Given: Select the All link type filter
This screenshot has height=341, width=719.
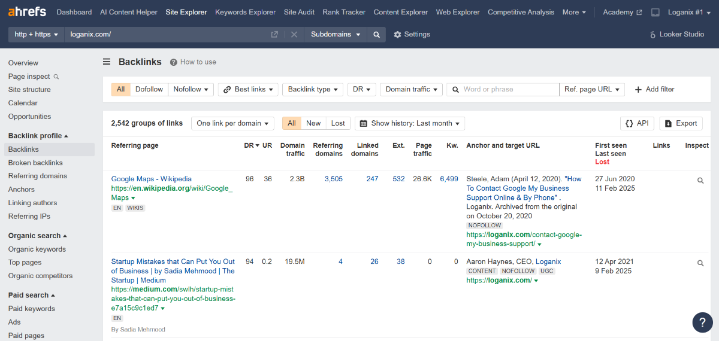Looking at the screenshot, I should point(120,89).
